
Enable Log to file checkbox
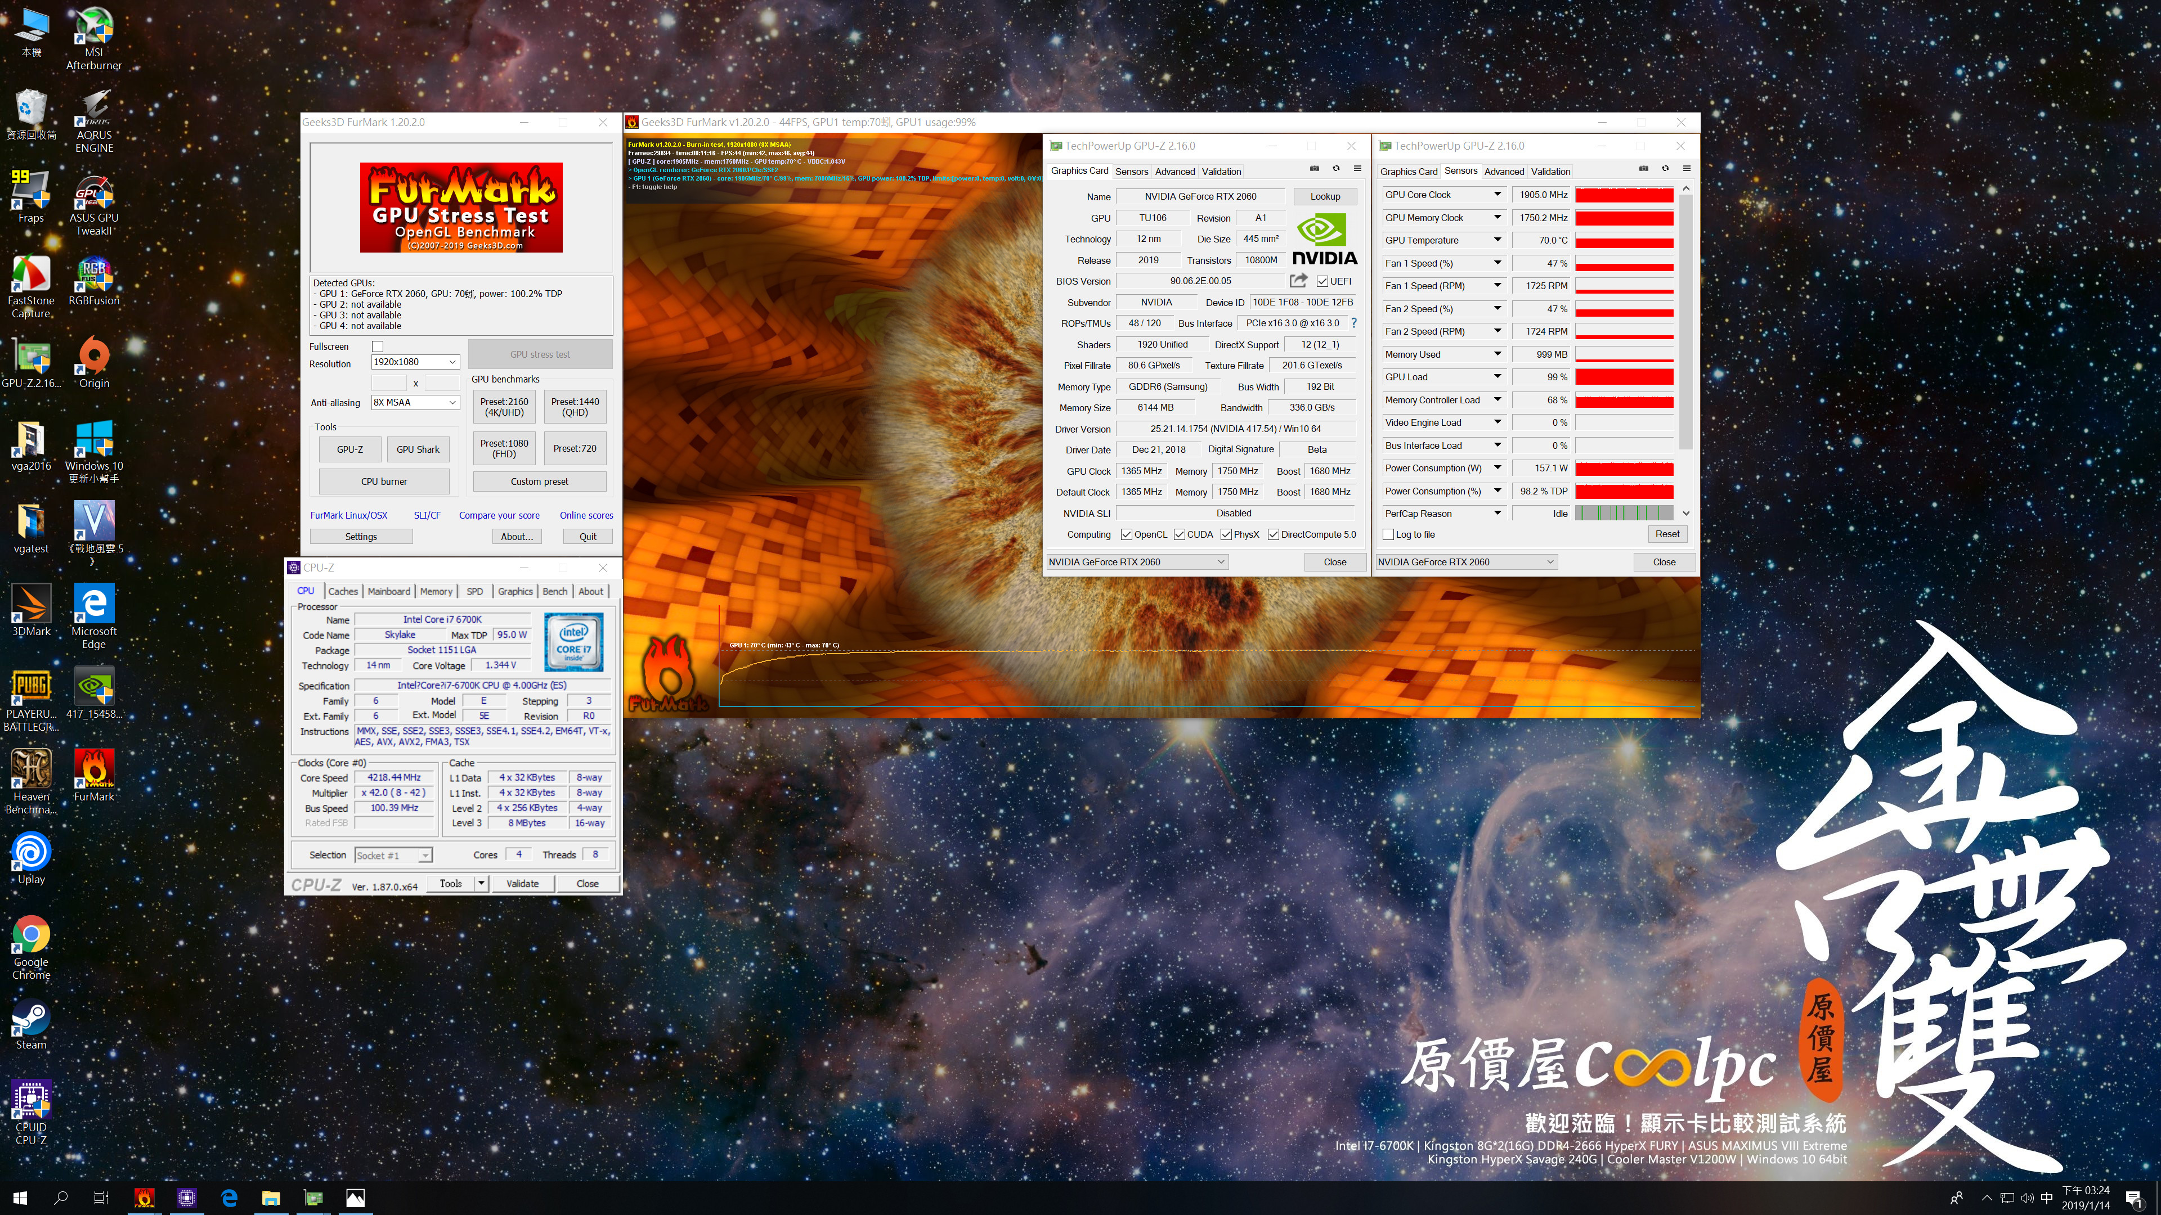(x=1388, y=534)
